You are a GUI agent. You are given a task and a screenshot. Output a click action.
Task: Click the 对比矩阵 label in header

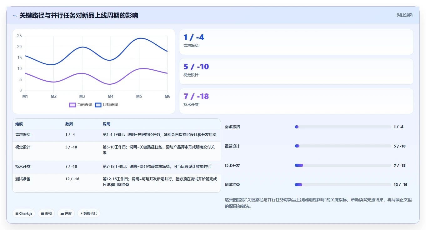405,15
